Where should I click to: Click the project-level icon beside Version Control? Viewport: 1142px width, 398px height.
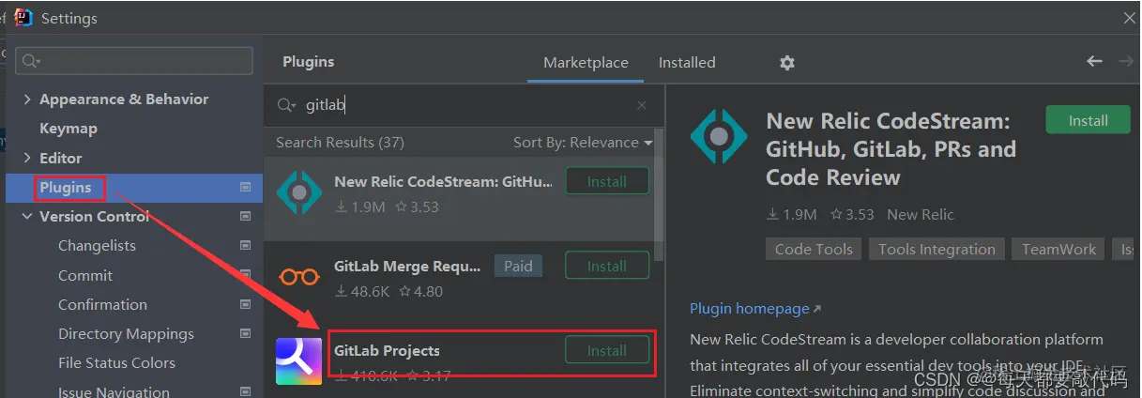pyautogui.click(x=245, y=216)
